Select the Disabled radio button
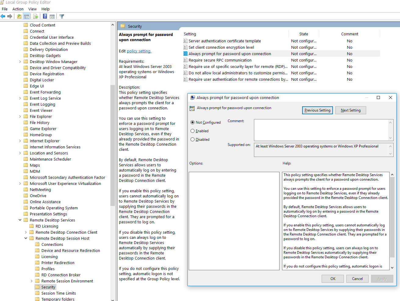Image resolution: width=400 pixels, height=301 pixels. pyautogui.click(x=193, y=140)
